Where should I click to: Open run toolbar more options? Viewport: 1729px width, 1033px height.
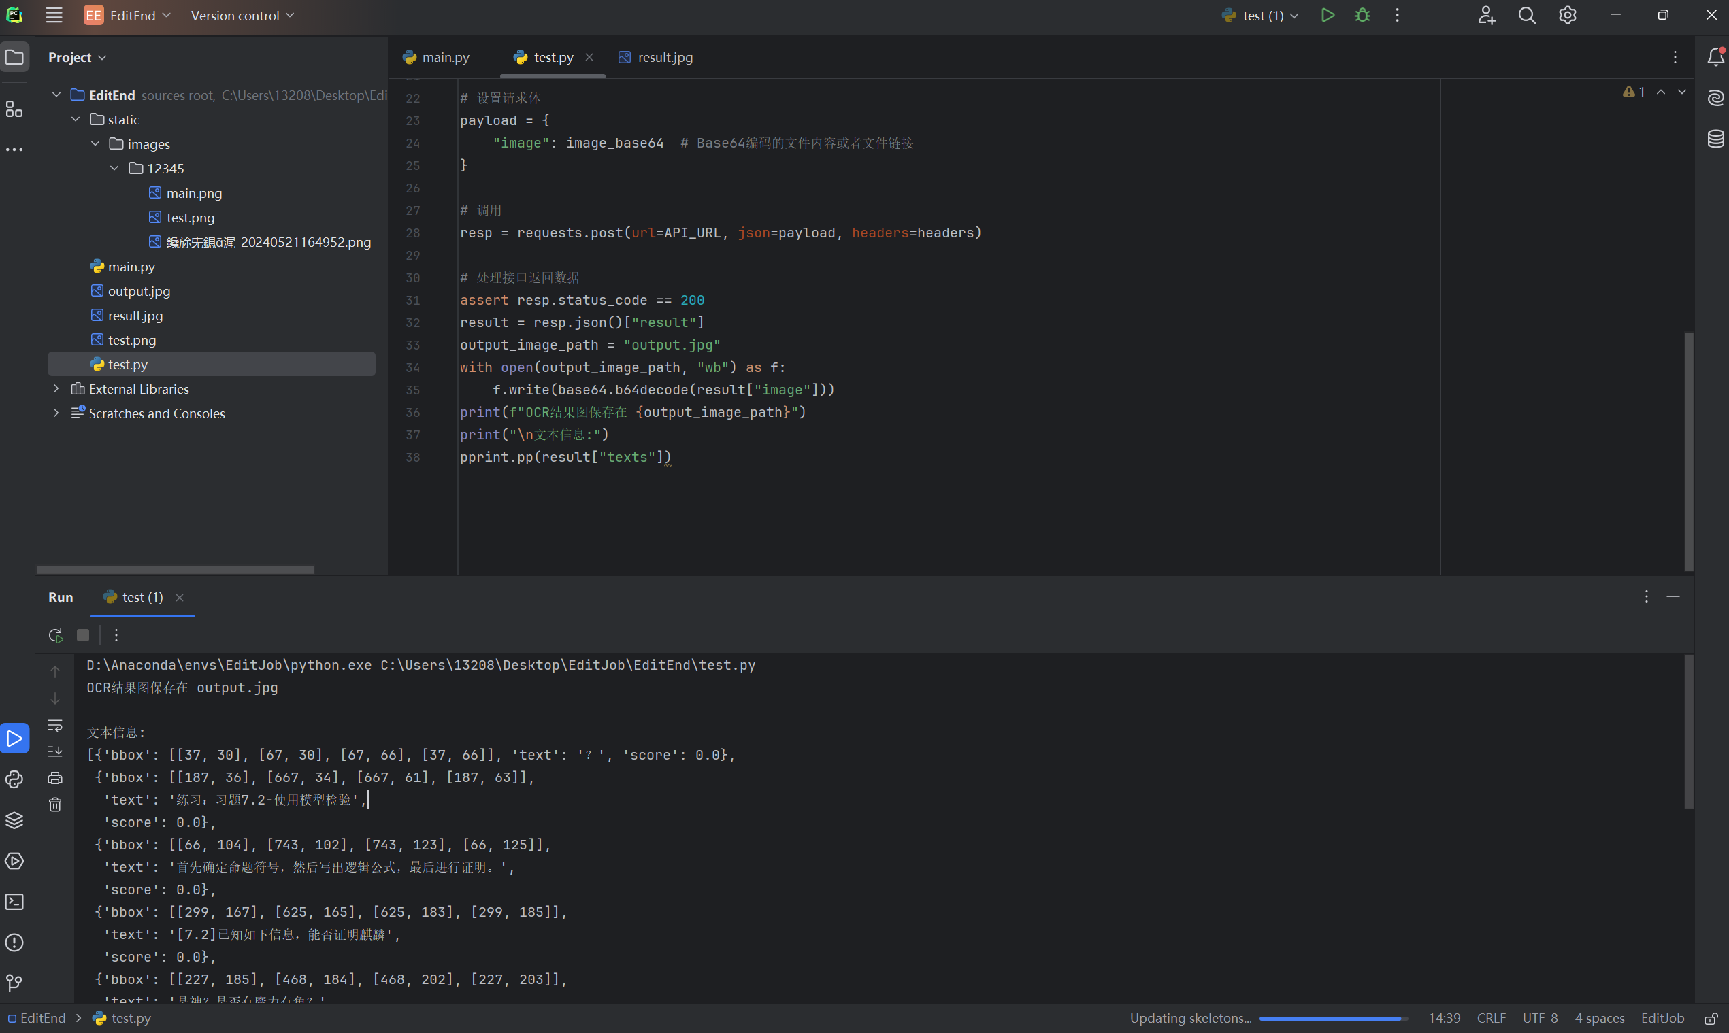pyautogui.click(x=116, y=635)
